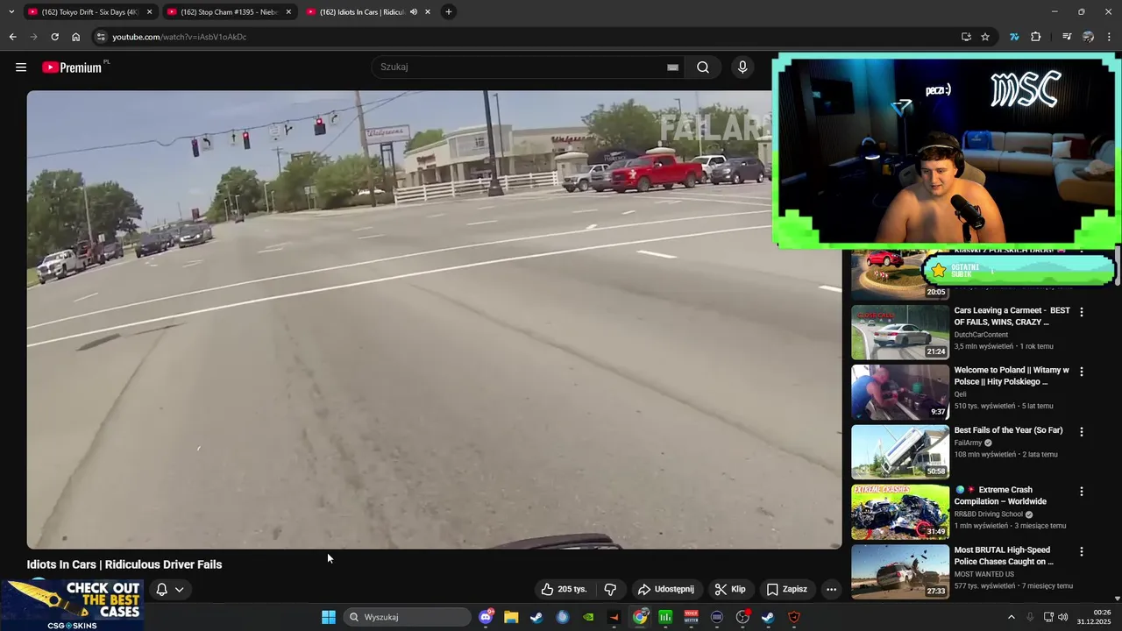Start voice search with microphone icon

click(742, 67)
